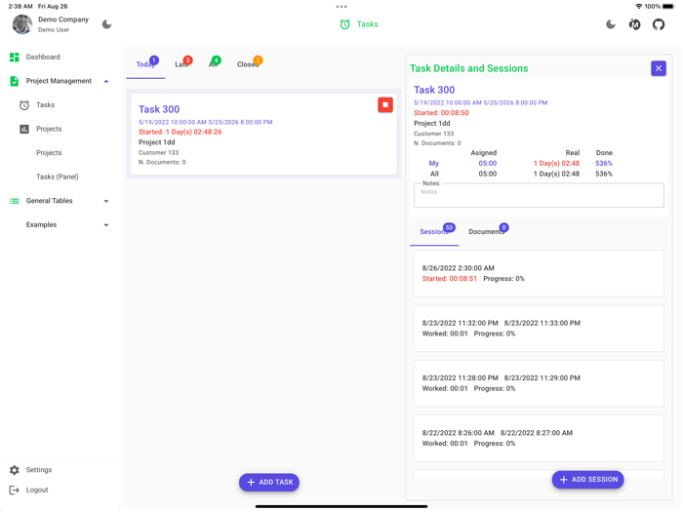Screen dimensions: 683x512
Task: Click the alarm clock icon beside Tasks title
Action: 345,24
